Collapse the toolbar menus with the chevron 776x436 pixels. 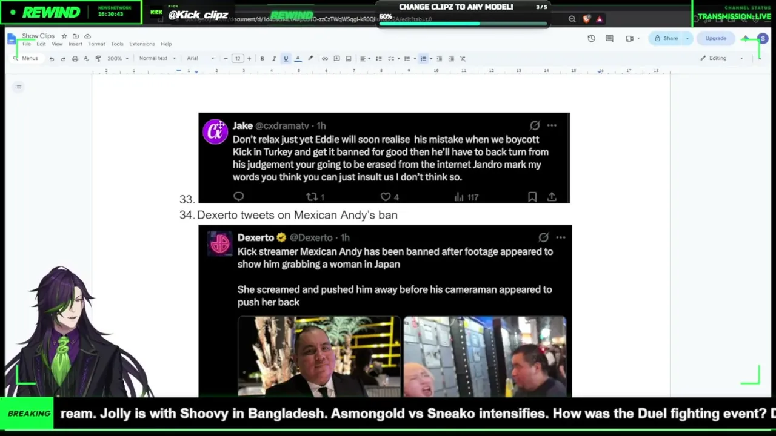point(759,58)
